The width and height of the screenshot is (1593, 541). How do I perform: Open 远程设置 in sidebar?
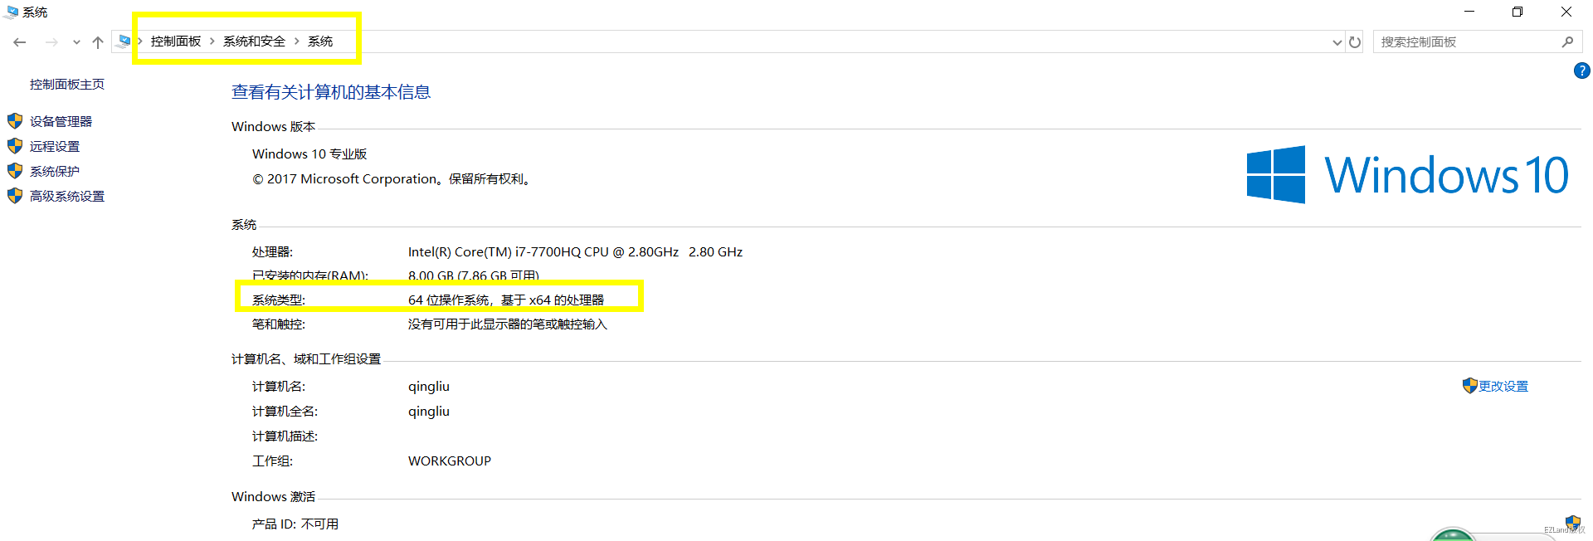(x=55, y=147)
